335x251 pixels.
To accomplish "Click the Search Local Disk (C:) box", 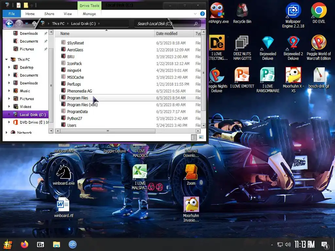I will (x=167, y=24).
